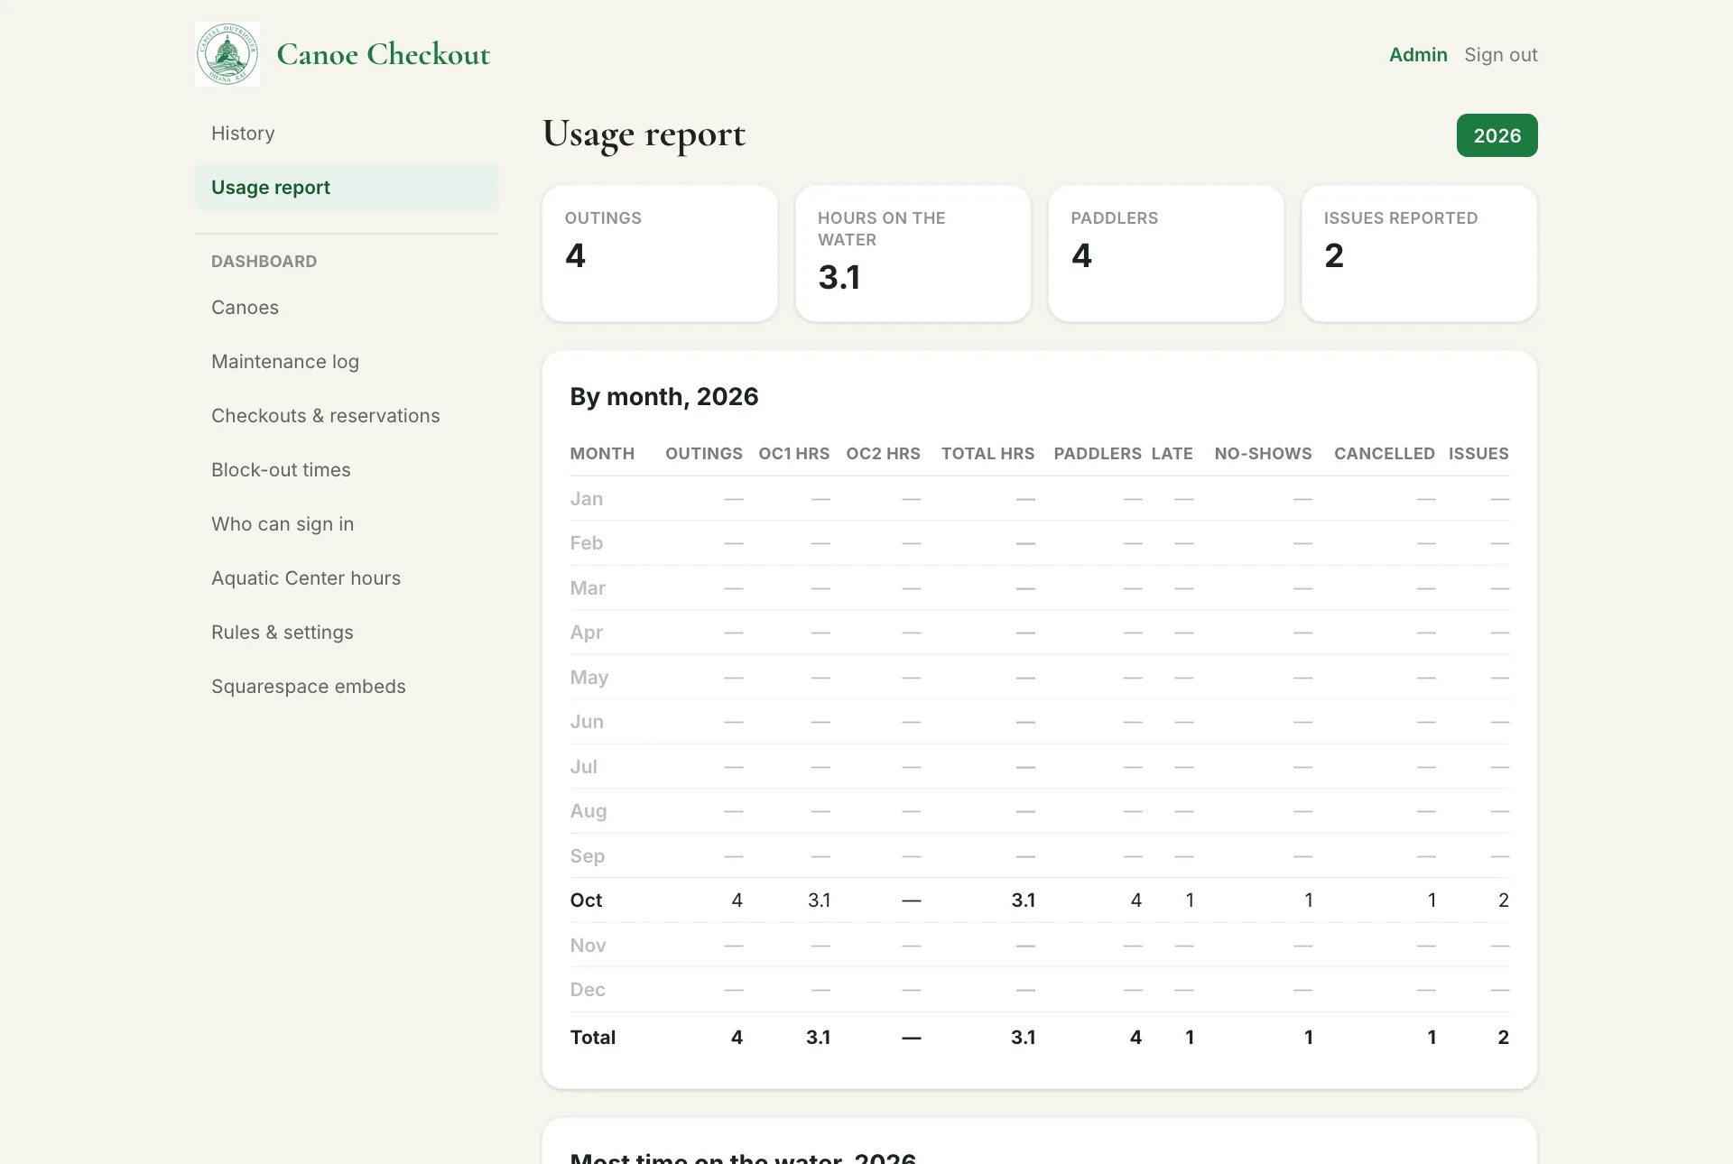Go to Canoes dashboard page
This screenshot has height=1164, width=1733.
point(347,308)
